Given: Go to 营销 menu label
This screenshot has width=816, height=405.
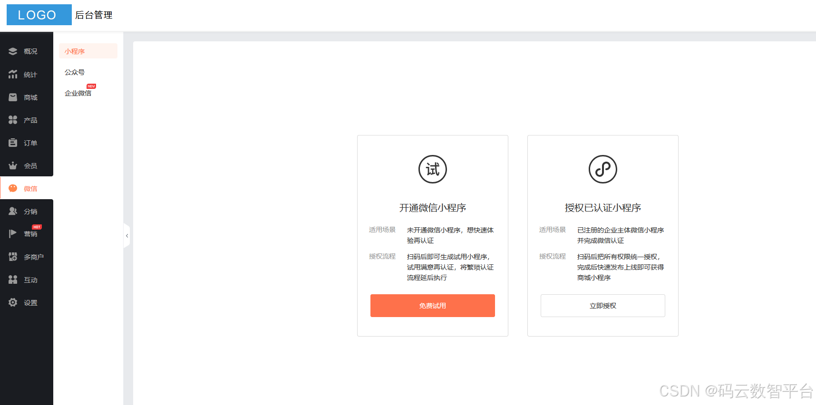Looking at the screenshot, I should [x=30, y=234].
